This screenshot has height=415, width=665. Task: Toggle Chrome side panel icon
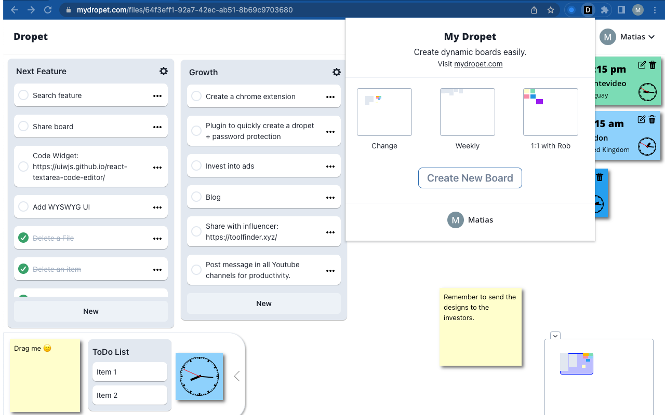click(621, 10)
